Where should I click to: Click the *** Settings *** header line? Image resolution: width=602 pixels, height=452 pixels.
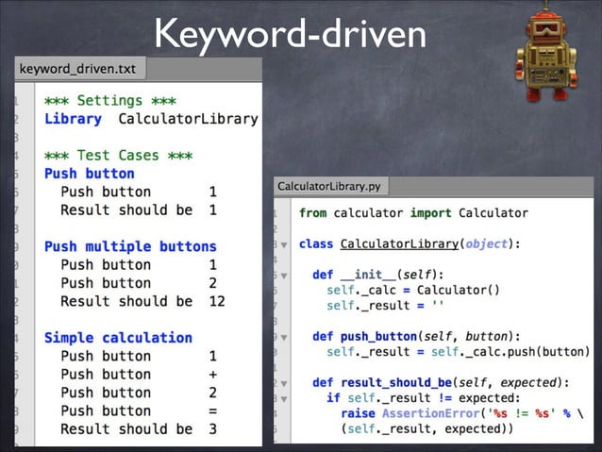coord(110,101)
